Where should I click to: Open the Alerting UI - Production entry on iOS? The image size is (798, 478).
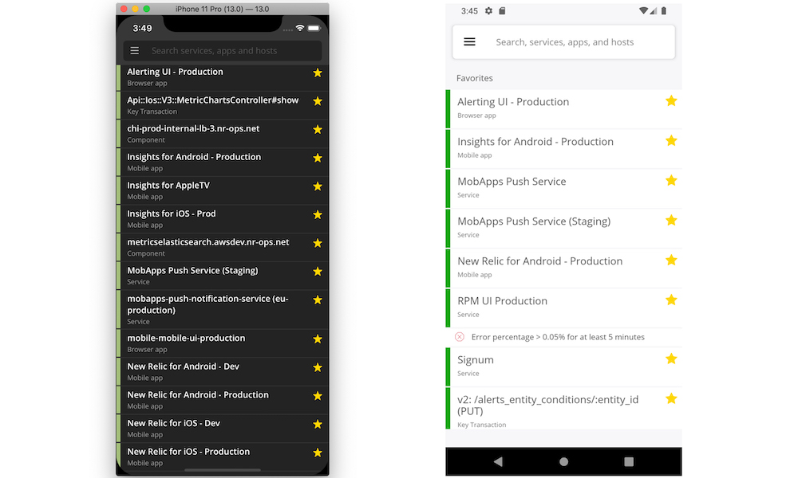(223, 77)
